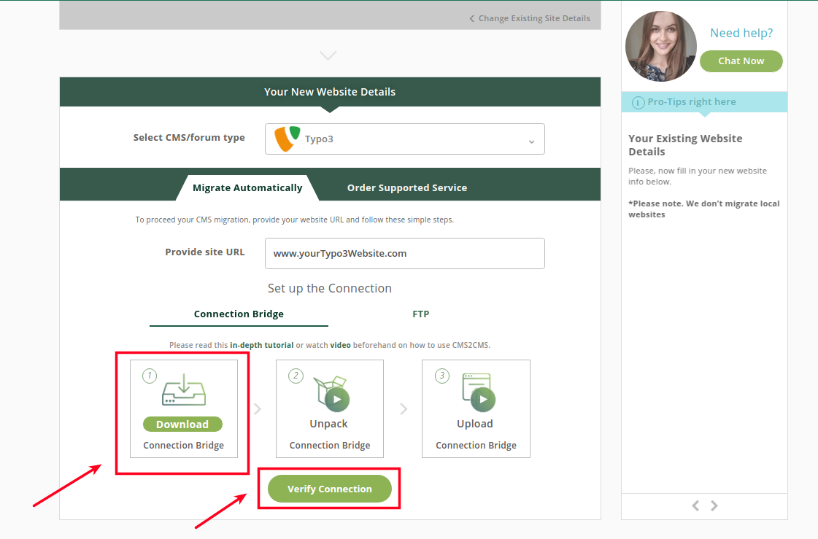
Task: Select the Connection Bridge tab
Action: click(239, 314)
